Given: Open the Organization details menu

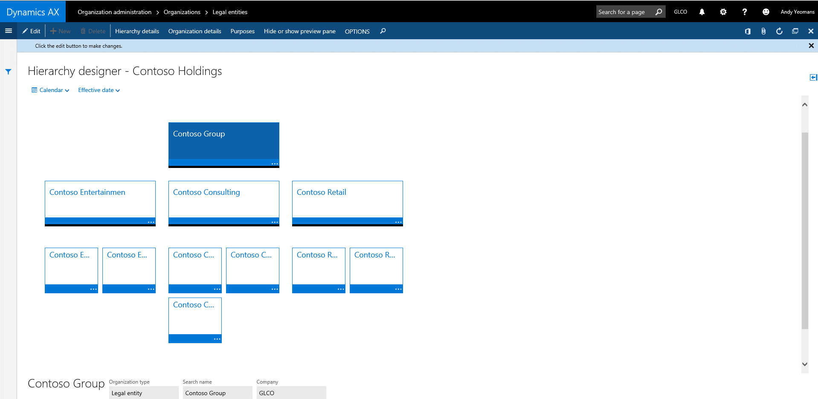Looking at the screenshot, I should [194, 31].
